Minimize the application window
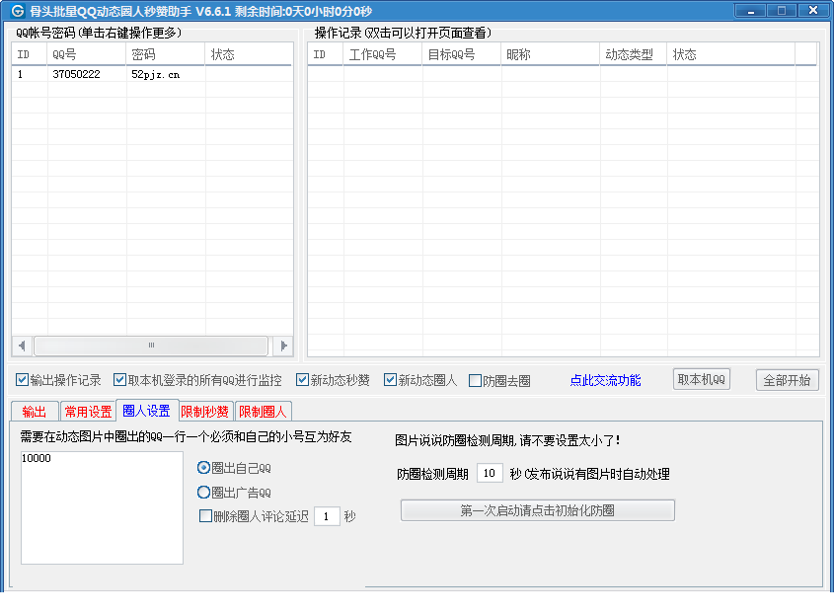The height and width of the screenshot is (615, 834). tap(750, 10)
